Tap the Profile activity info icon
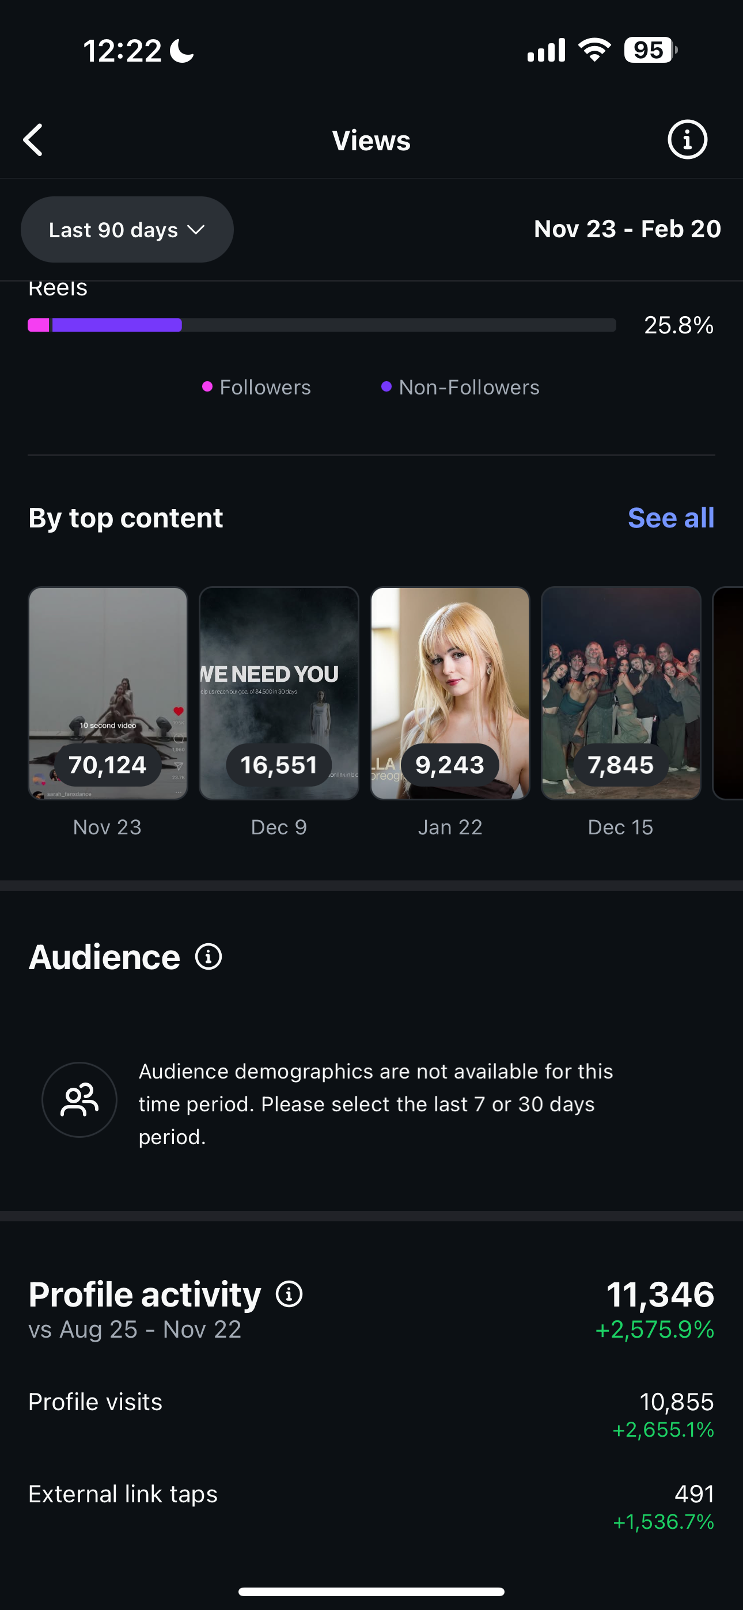 [x=289, y=1294]
